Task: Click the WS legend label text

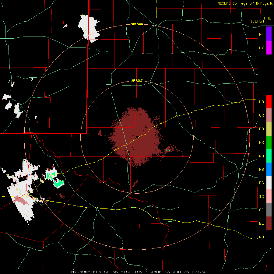Action: pyautogui.click(x=261, y=169)
